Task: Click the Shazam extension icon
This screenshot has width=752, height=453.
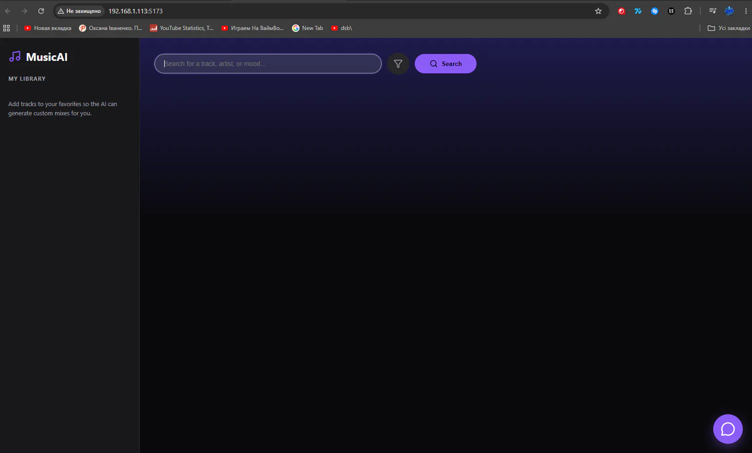Action: [655, 11]
